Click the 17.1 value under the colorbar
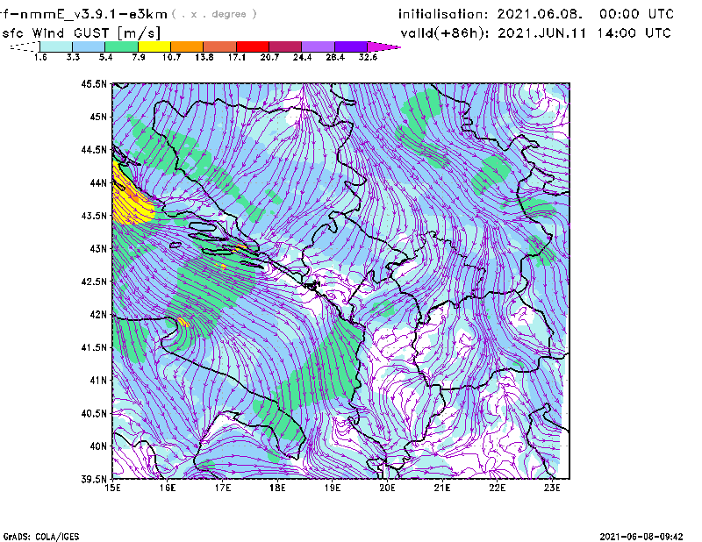 237,57
